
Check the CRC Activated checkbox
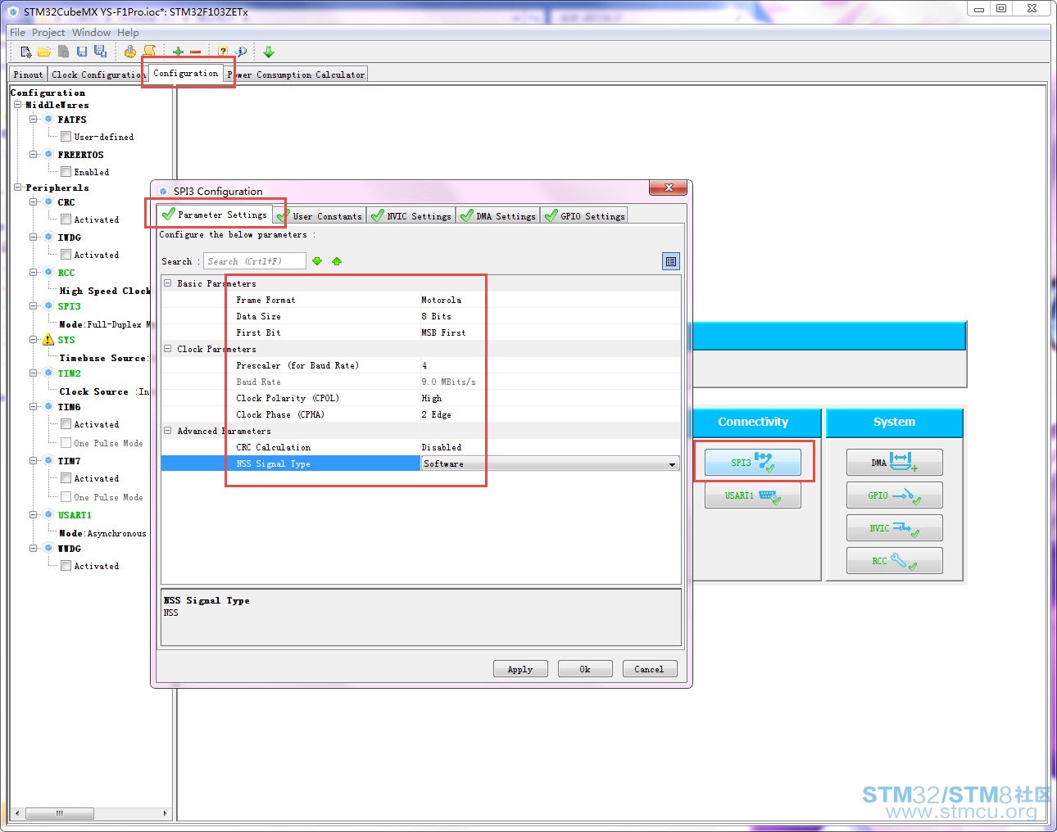[x=66, y=219]
